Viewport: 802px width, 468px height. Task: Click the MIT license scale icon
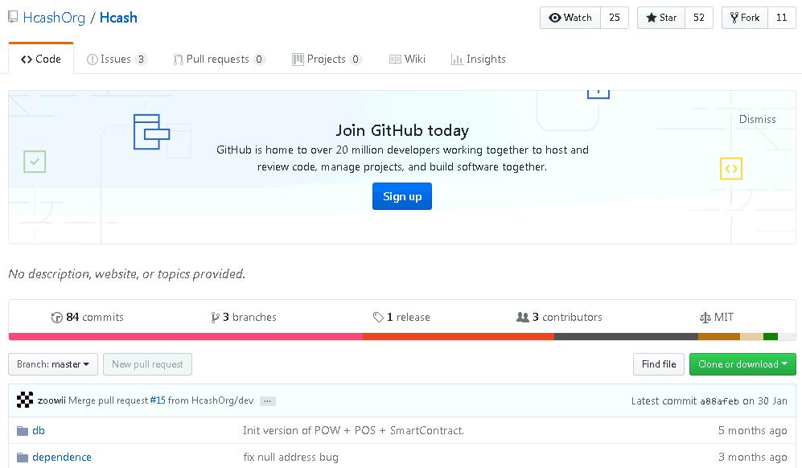click(705, 318)
